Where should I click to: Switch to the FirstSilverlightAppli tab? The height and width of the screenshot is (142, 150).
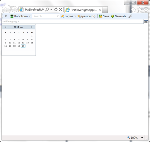pyautogui.click(x=83, y=10)
